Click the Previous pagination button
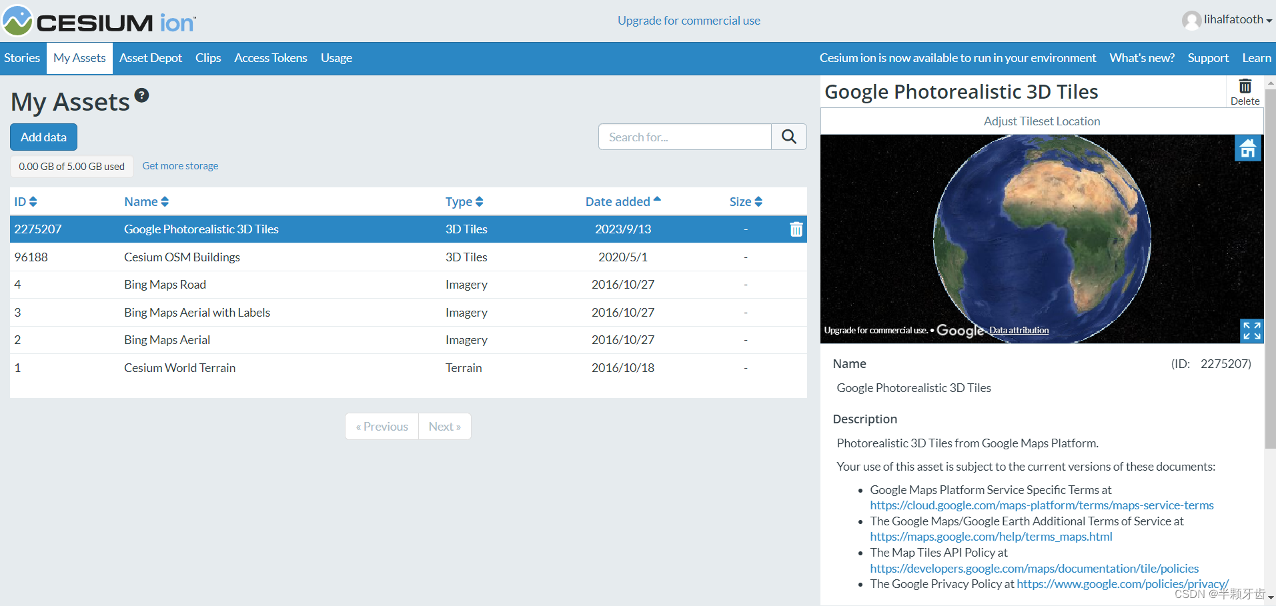Screen dimensions: 1276x606 [x=382, y=427]
